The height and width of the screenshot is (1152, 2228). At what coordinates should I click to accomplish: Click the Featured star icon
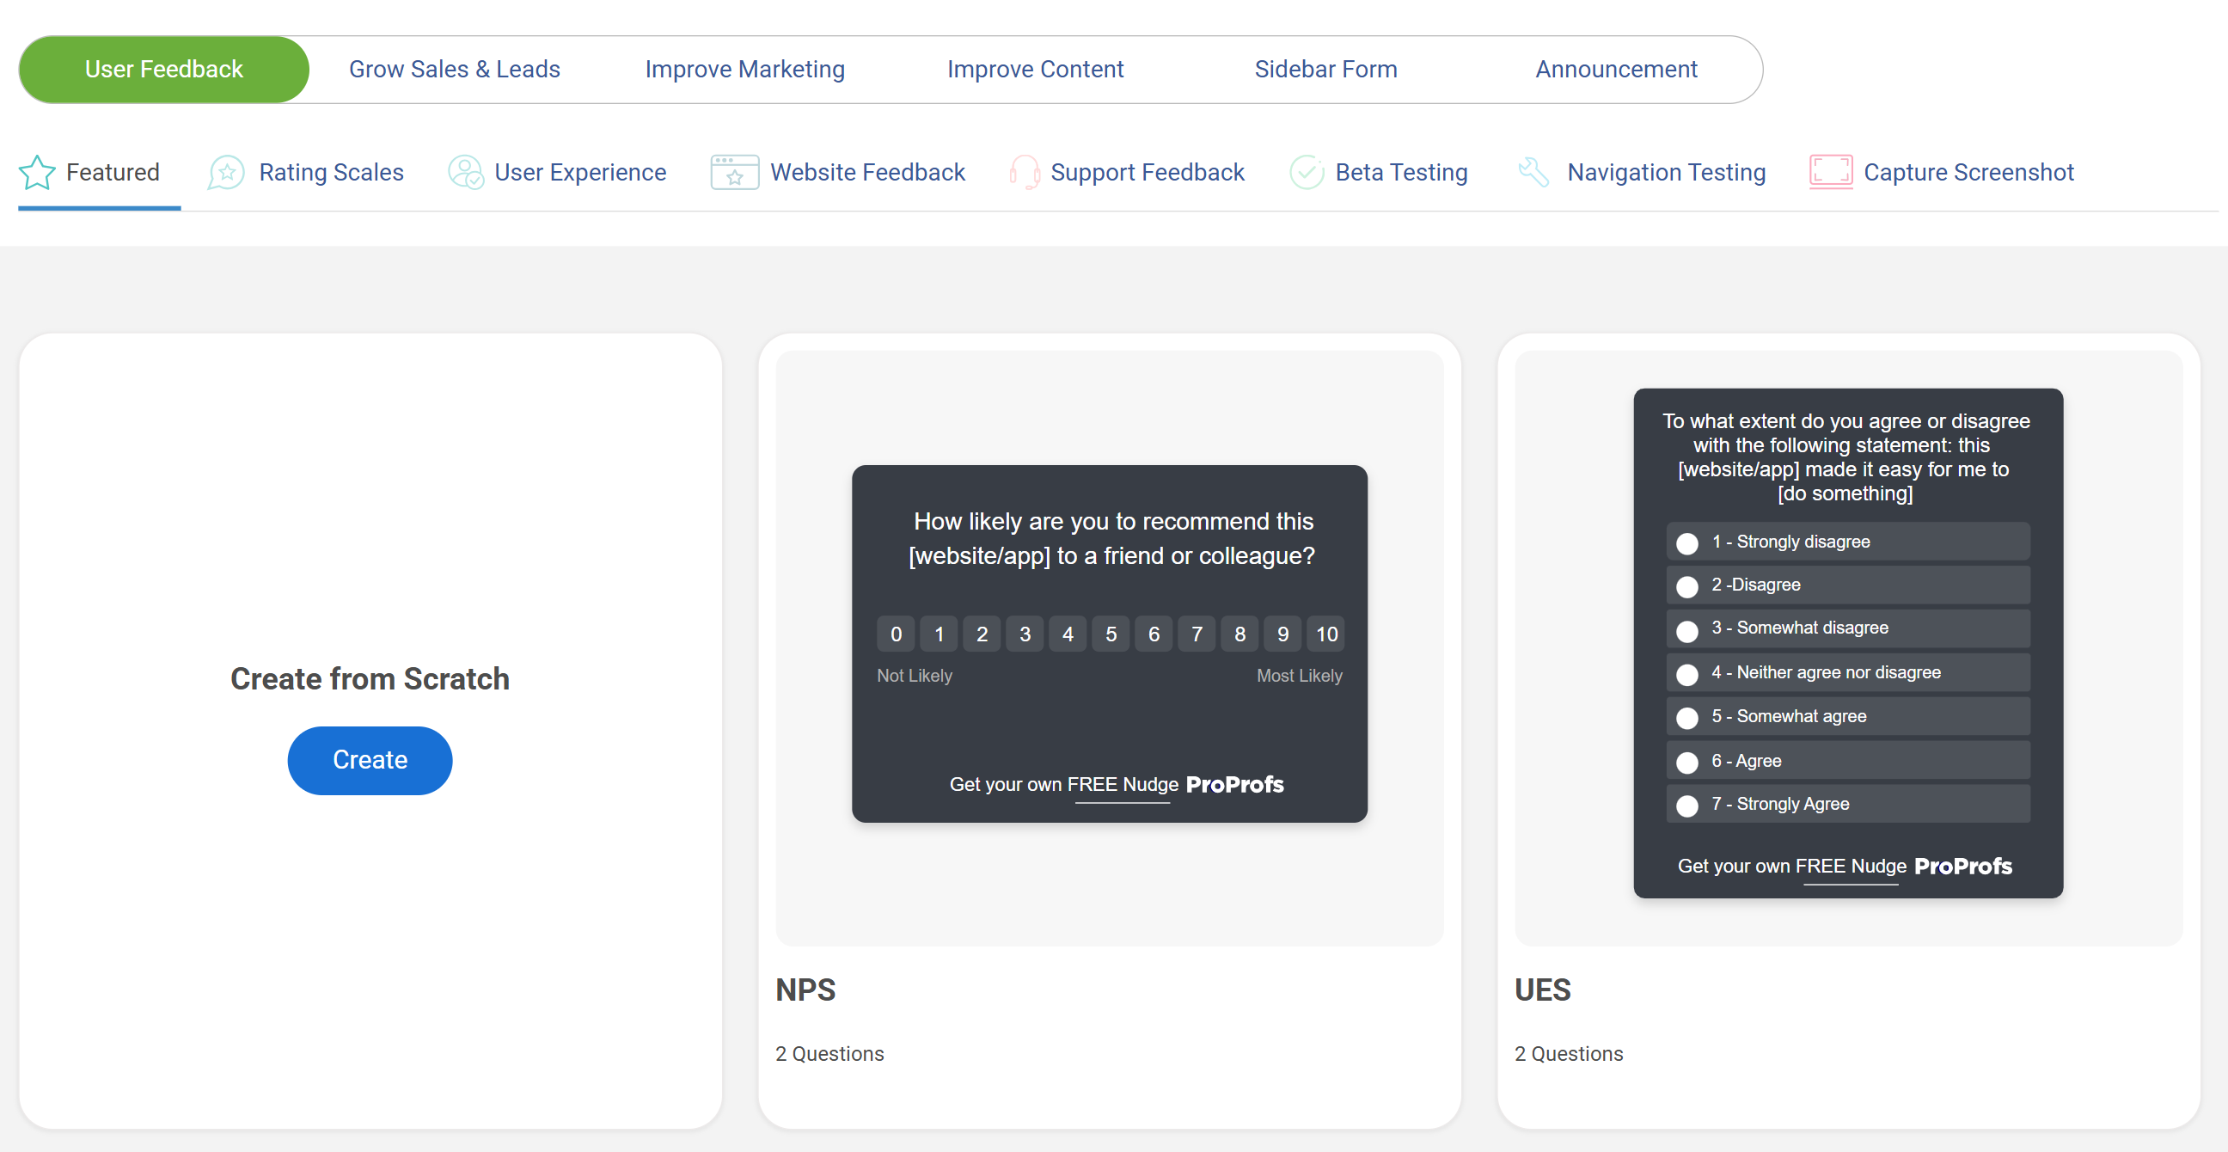[x=37, y=173]
